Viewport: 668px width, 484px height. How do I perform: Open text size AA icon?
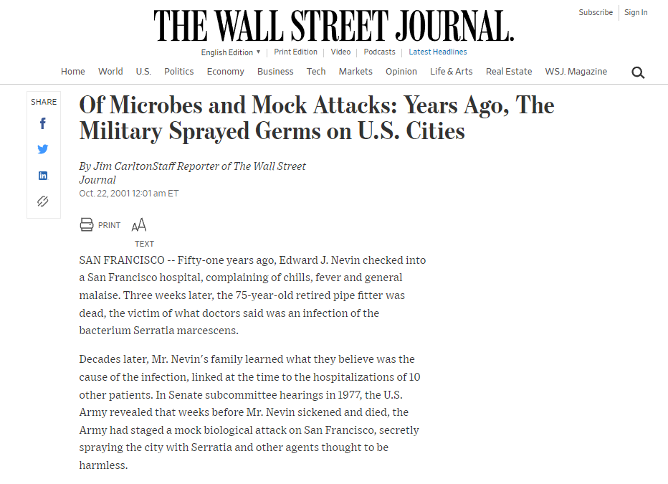tap(139, 225)
